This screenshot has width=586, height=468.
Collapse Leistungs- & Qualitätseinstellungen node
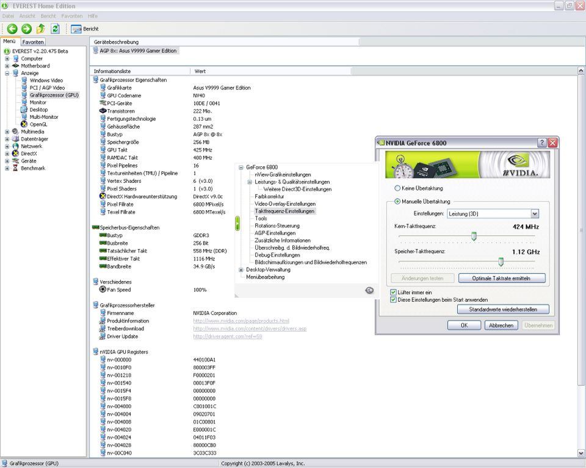tap(250, 182)
